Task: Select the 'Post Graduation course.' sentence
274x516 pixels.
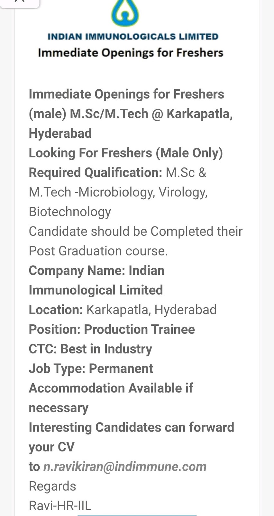Action: click(98, 251)
